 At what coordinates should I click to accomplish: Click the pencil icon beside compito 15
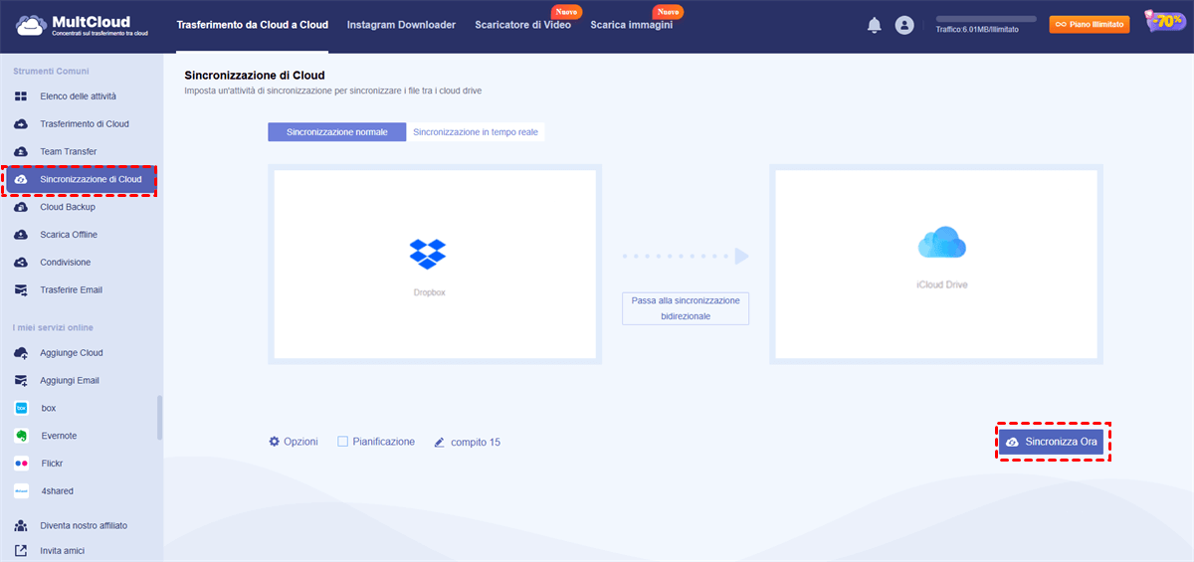tap(439, 442)
